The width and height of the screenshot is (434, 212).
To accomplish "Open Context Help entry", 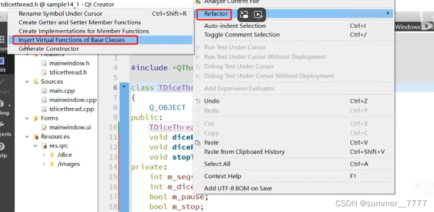I will 294,176.
